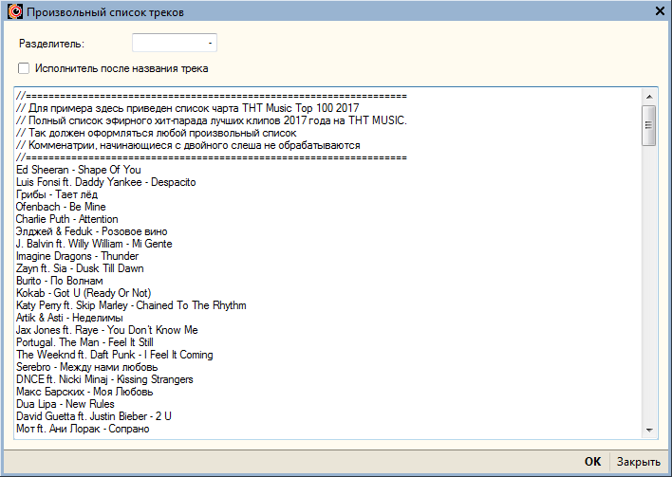Click the vertical scrollbar thumb
672x477 pixels.
649,125
